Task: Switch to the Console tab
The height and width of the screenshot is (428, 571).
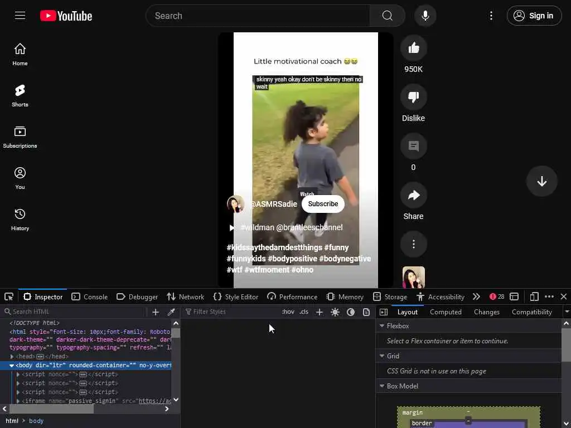Action: tap(90, 296)
